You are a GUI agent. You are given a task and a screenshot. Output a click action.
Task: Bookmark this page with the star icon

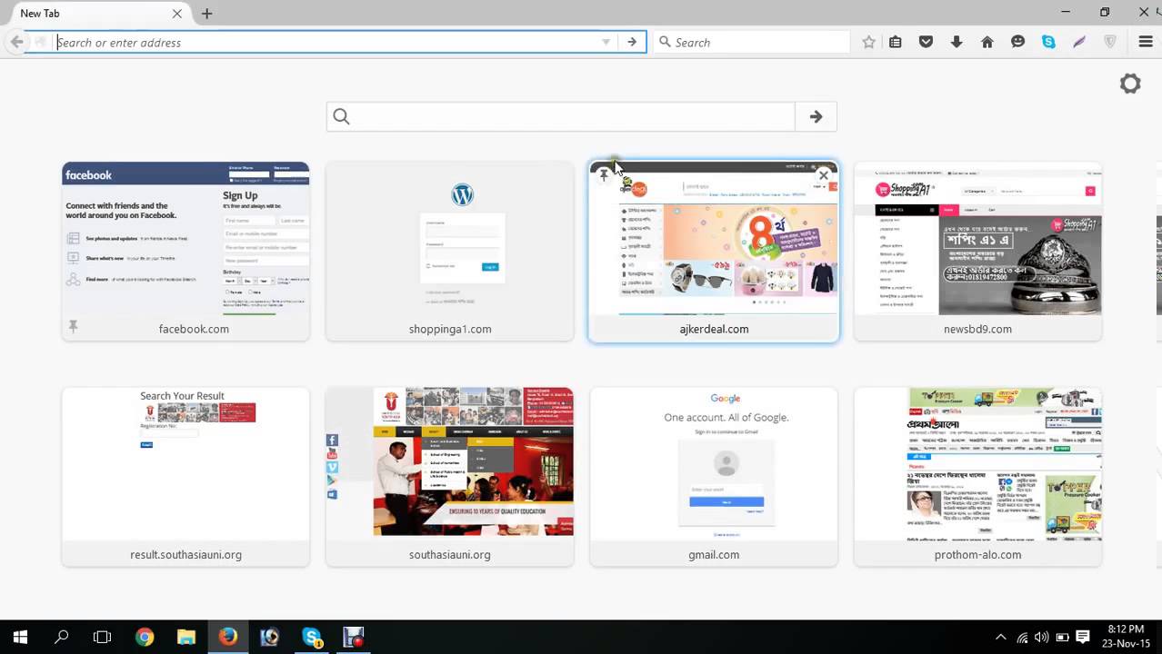(868, 42)
